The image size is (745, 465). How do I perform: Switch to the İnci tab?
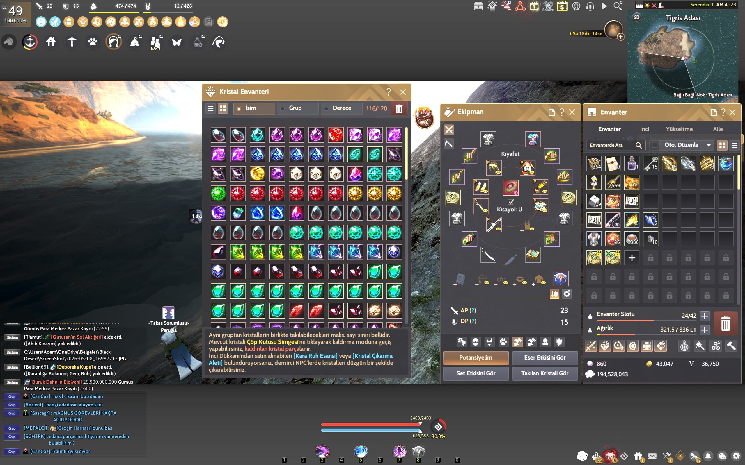tap(645, 130)
